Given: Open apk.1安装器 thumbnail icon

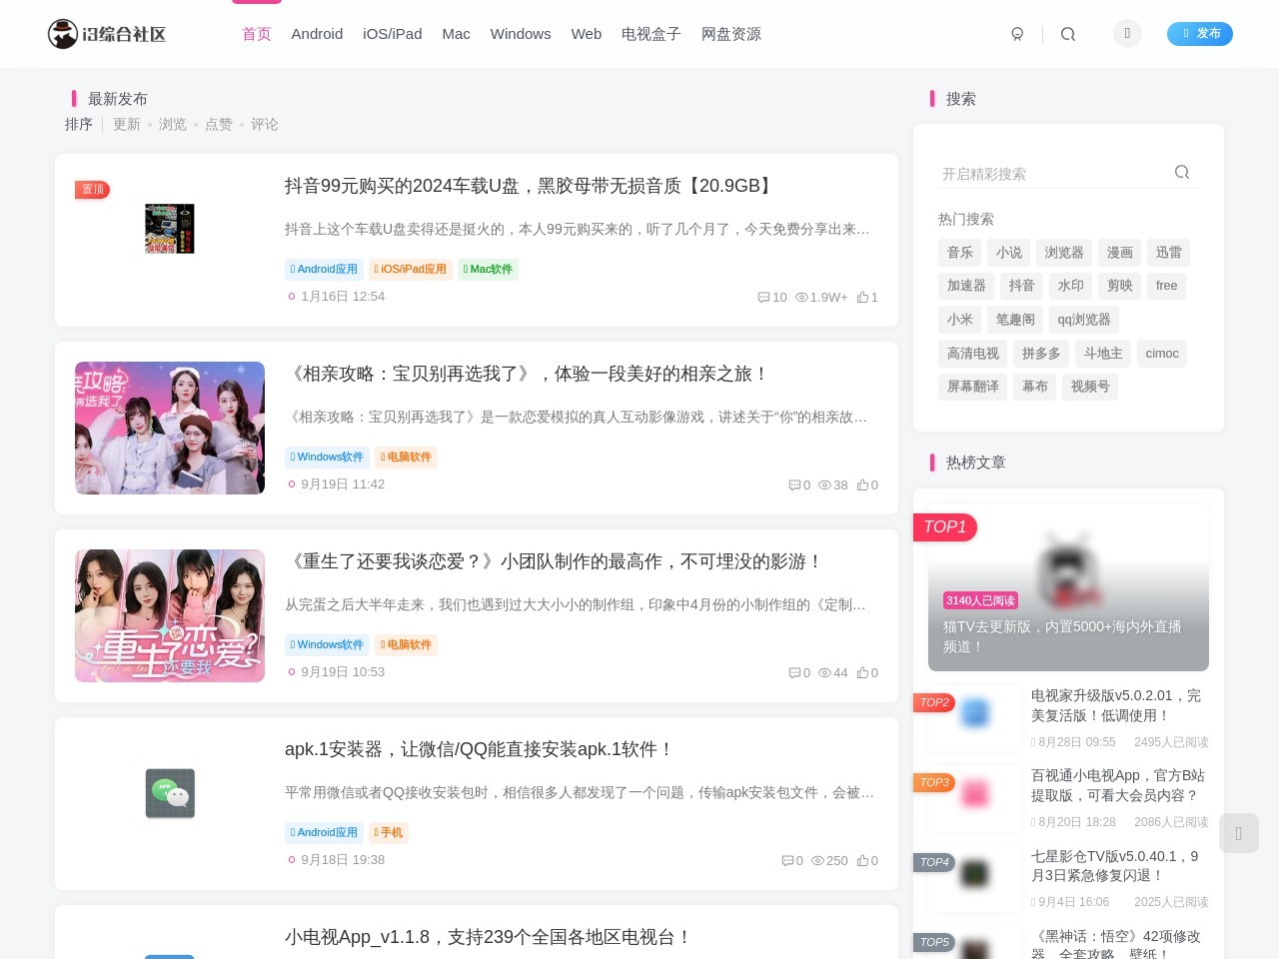Looking at the screenshot, I should 170,793.
